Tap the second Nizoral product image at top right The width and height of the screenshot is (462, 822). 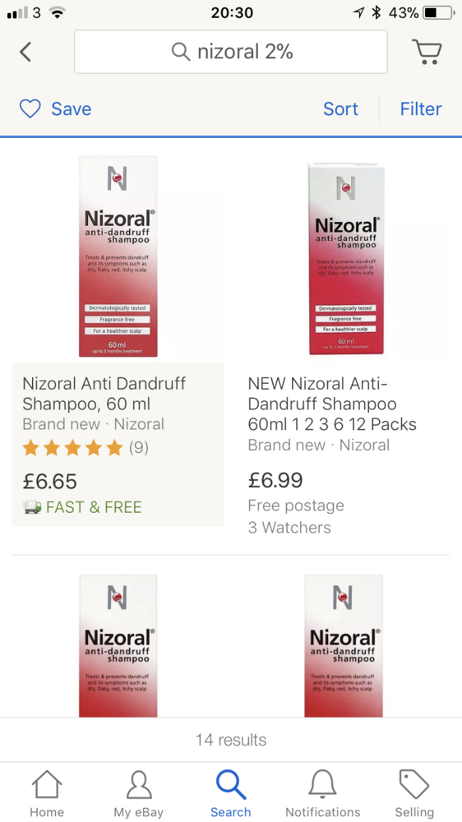[346, 258]
